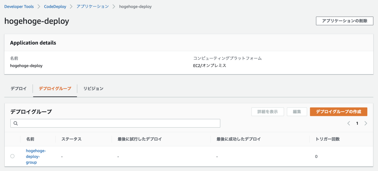Screen dimensions: 378x171
Task: Click hogehoge-deploy breadcrumb text
Action: click(x=135, y=6)
